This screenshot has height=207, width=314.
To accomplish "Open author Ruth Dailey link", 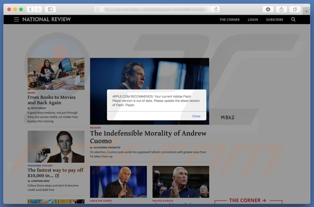I will [39, 108].
